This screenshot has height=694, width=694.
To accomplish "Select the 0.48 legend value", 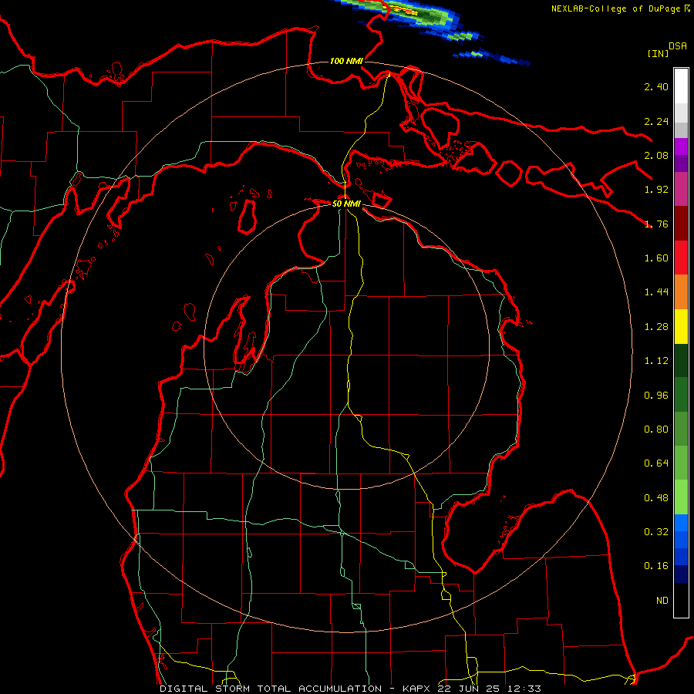I will click(656, 498).
